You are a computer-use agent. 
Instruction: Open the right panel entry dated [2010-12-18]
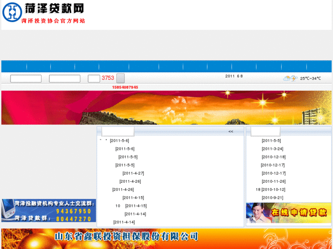coord(273,157)
